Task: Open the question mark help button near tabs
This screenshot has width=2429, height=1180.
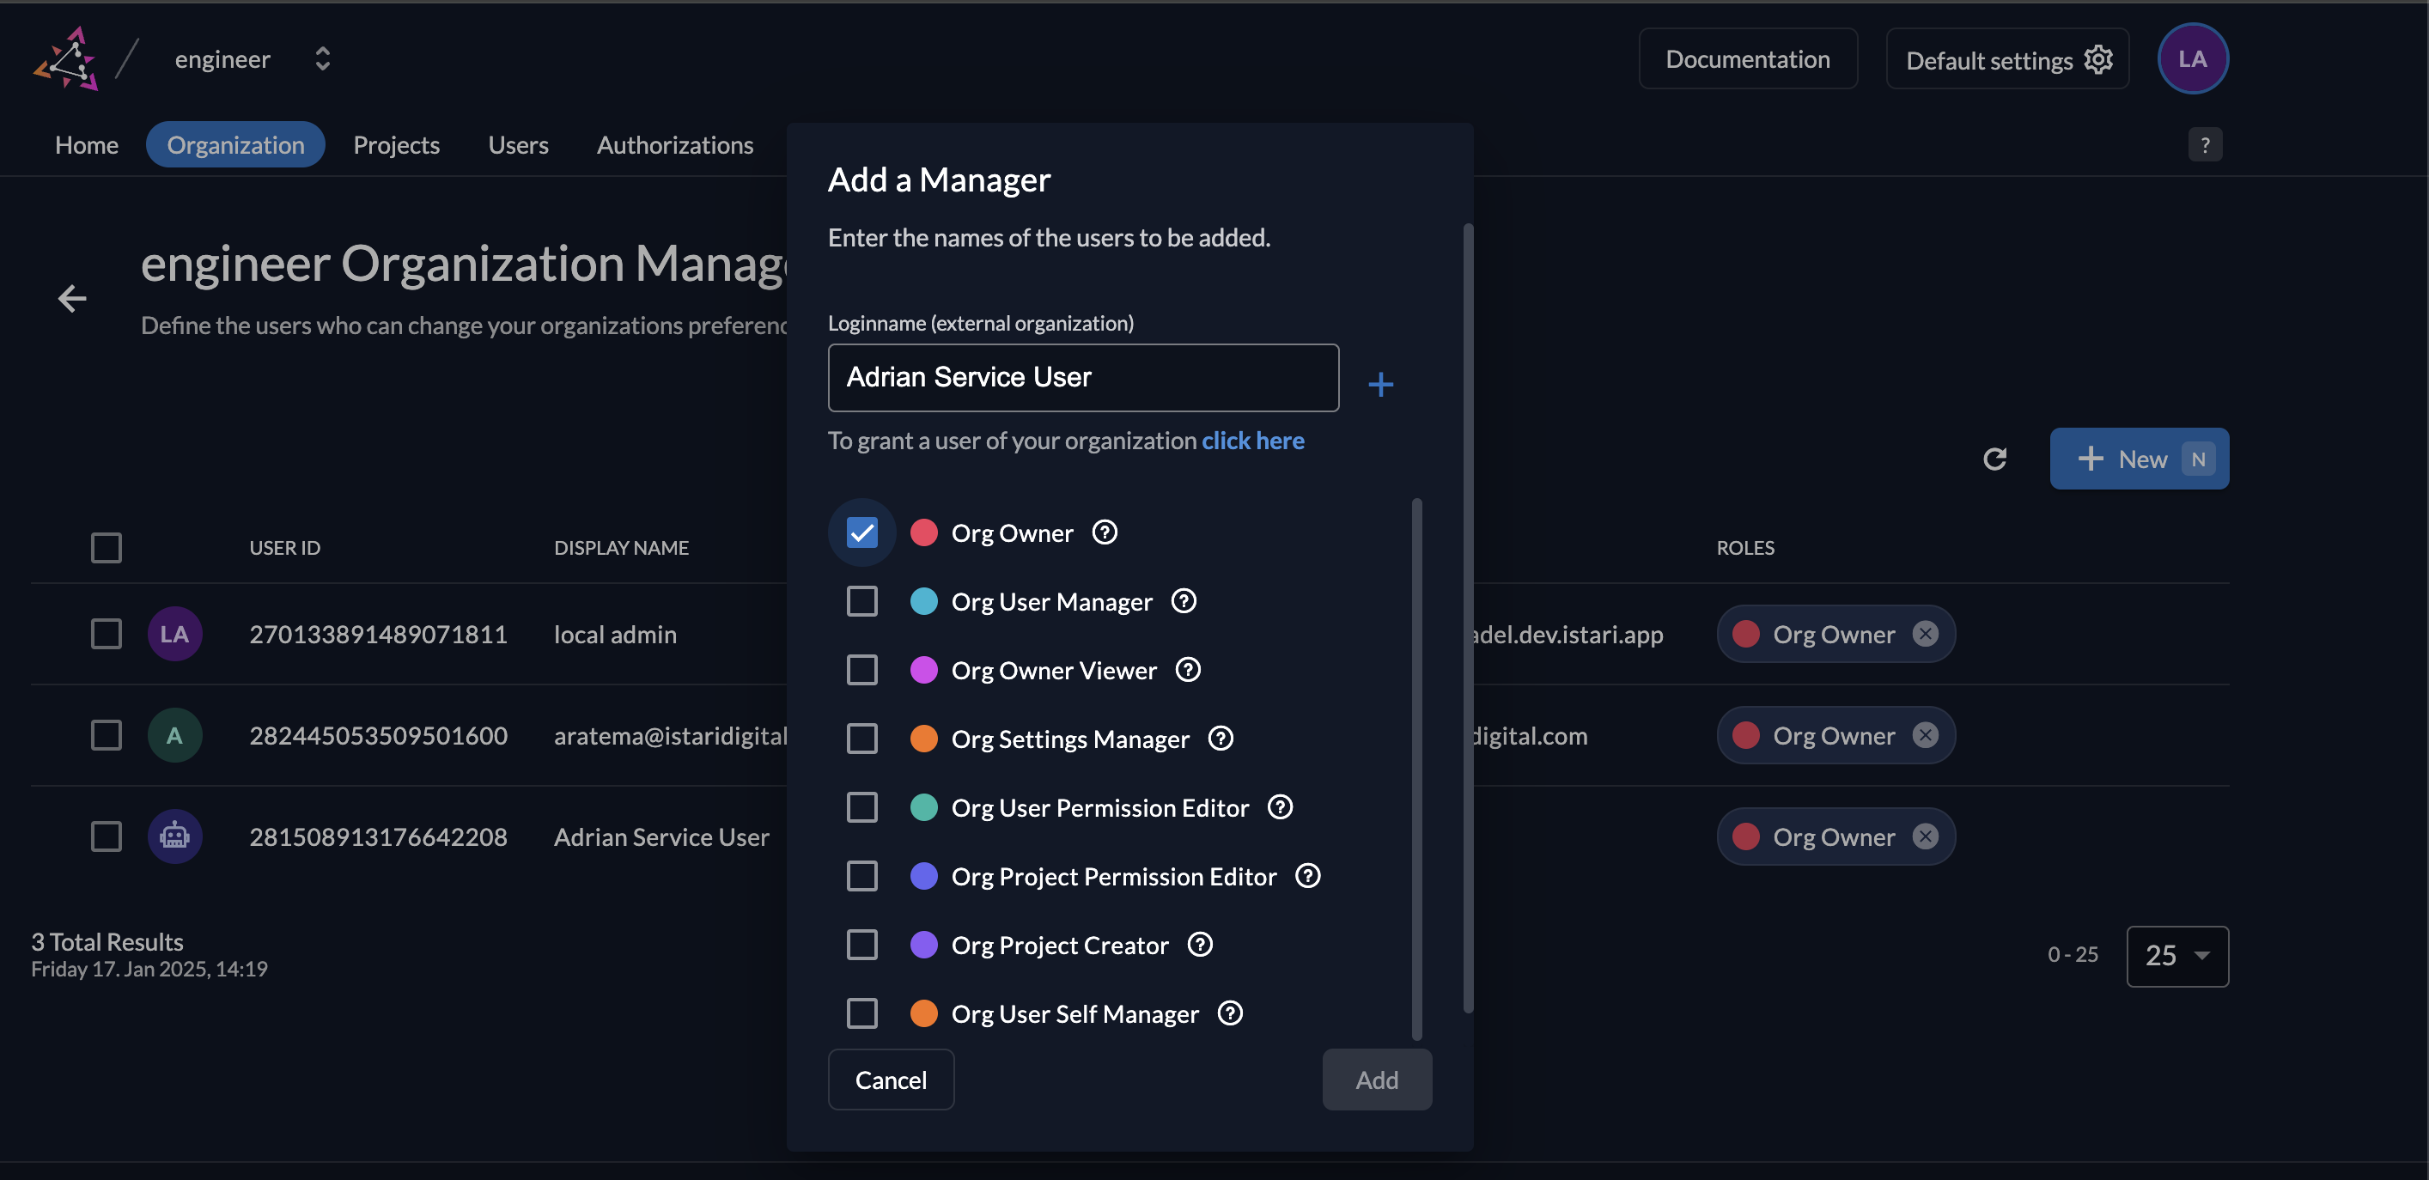Action: (2206, 144)
